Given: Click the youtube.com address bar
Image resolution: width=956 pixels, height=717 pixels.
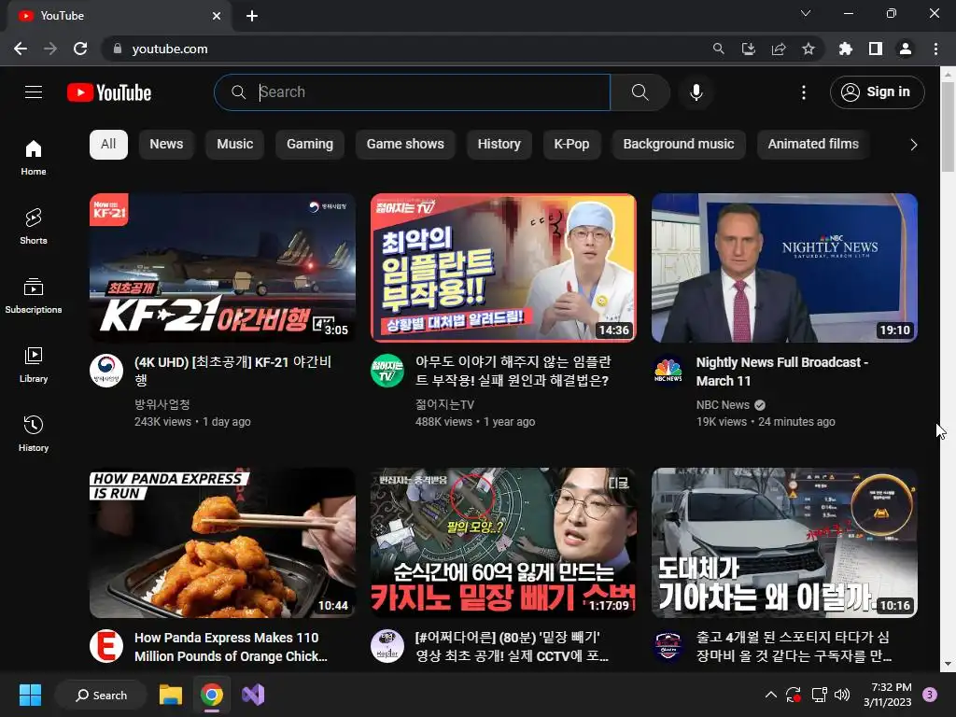Looking at the screenshot, I should point(402,49).
